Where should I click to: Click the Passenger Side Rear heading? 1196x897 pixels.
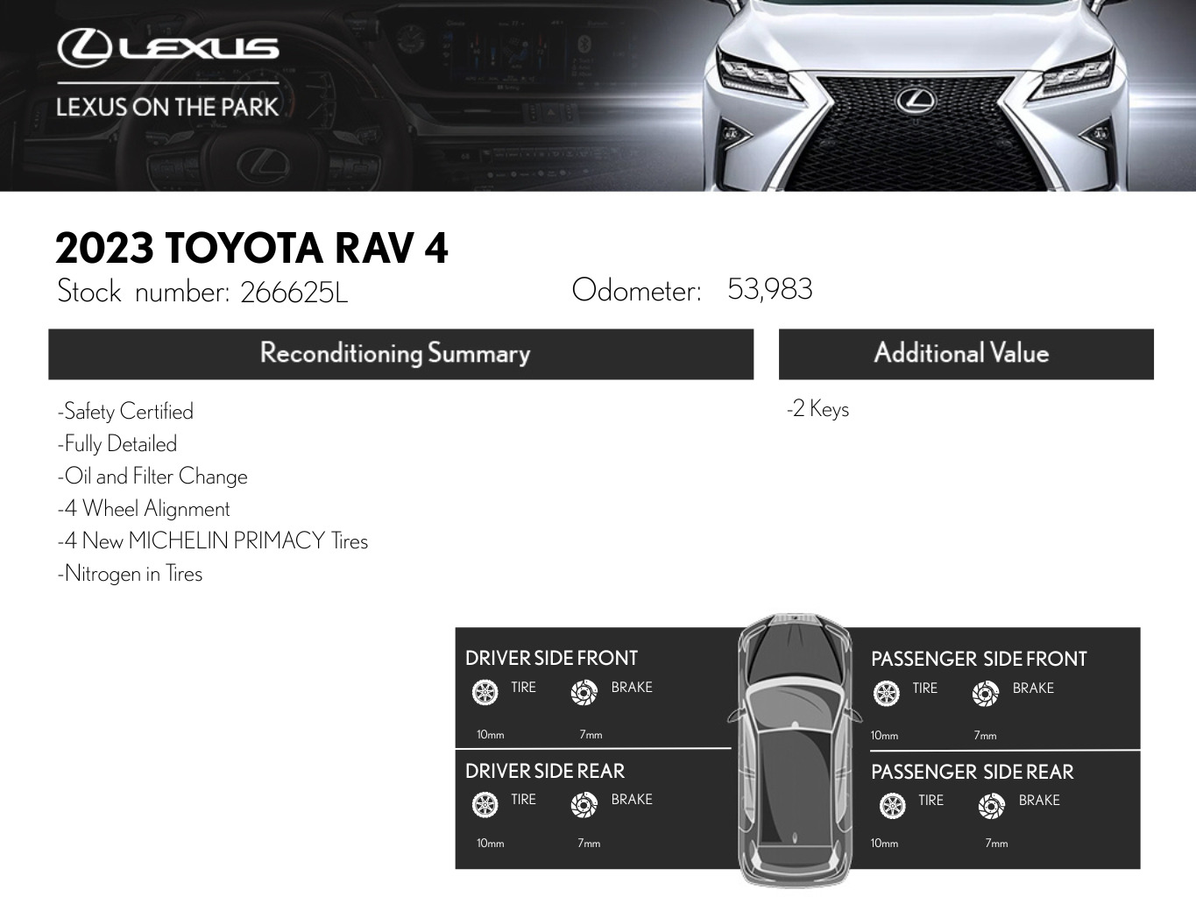(x=972, y=772)
